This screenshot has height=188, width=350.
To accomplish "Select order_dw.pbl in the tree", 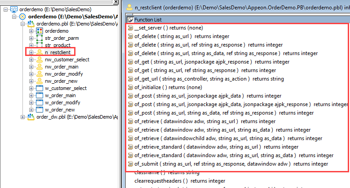I will pyautogui.click(x=77, y=117).
